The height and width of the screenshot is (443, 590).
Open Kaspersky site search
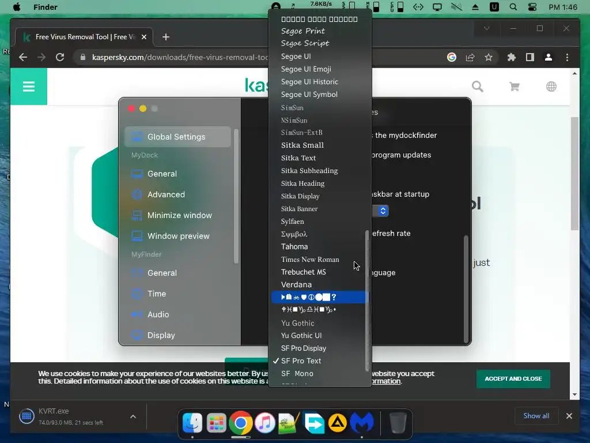[478, 87]
